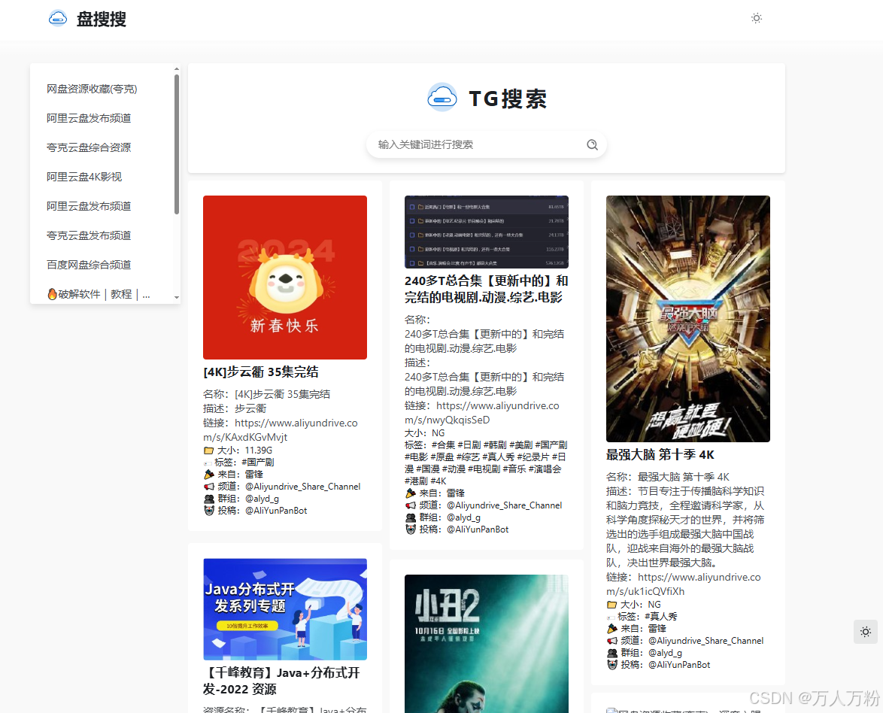Open aliyundrive link KAxdKGvMvjt
Screen dimensions: 883x713
click(281, 429)
